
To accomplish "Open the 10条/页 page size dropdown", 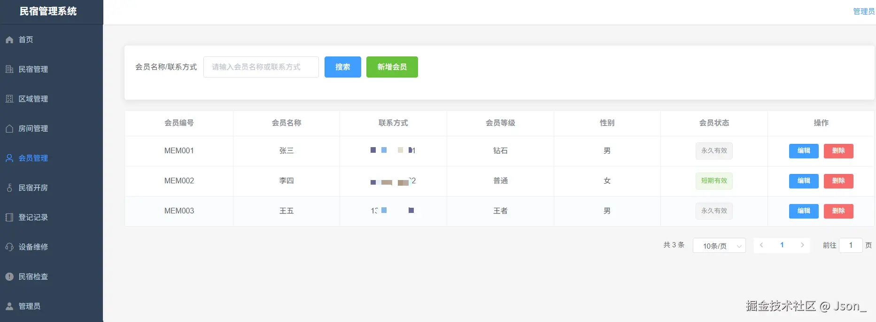I will click(x=719, y=245).
